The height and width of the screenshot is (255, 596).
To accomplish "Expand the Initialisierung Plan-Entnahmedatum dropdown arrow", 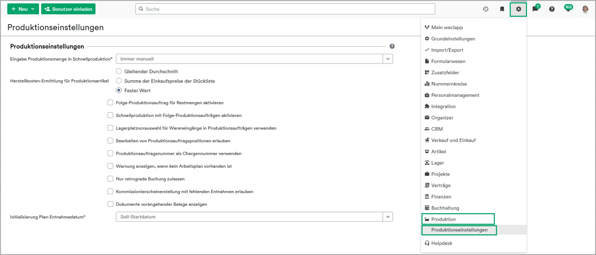I will click(x=388, y=217).
